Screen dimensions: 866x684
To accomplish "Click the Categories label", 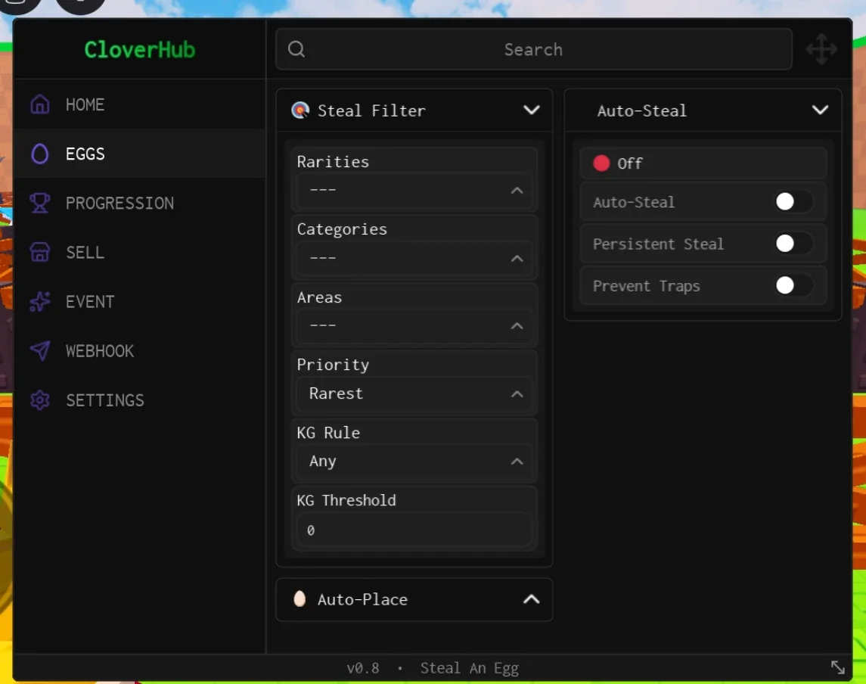I will tap(342, 229).
